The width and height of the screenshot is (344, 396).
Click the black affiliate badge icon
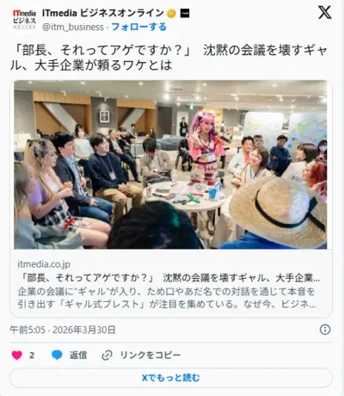click(185, 13)
